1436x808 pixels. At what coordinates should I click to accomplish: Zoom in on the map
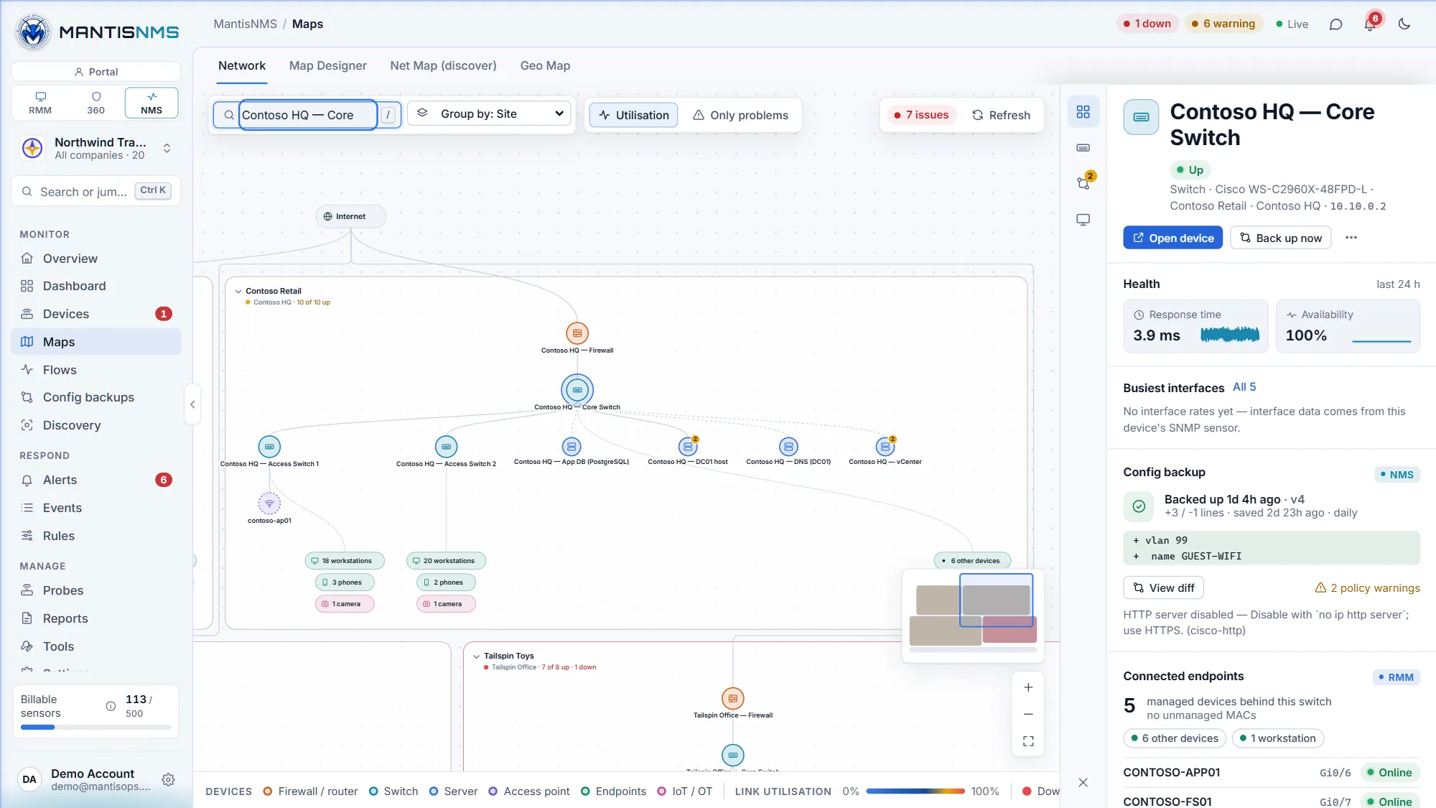(1028, 687)
